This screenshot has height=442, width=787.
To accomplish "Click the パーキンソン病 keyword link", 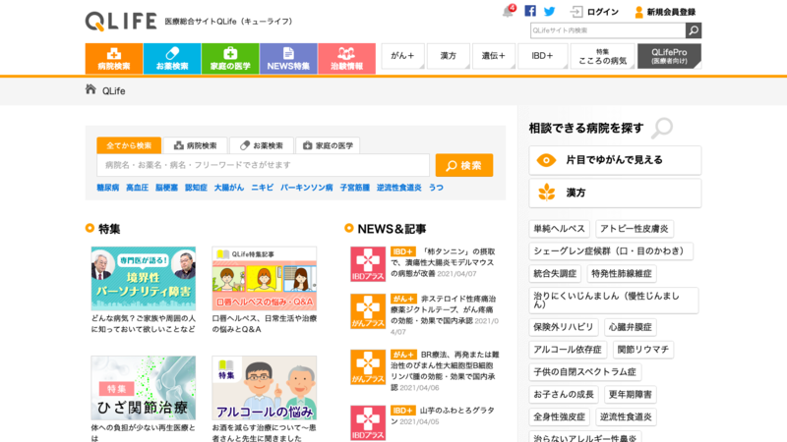I will (x=306, y=188).
